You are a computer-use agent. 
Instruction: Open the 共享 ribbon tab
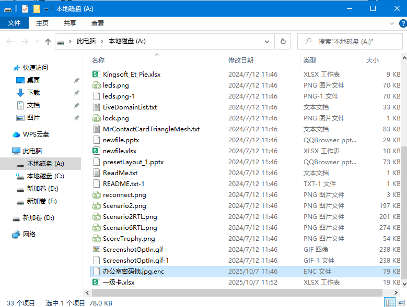pos(70,23)
